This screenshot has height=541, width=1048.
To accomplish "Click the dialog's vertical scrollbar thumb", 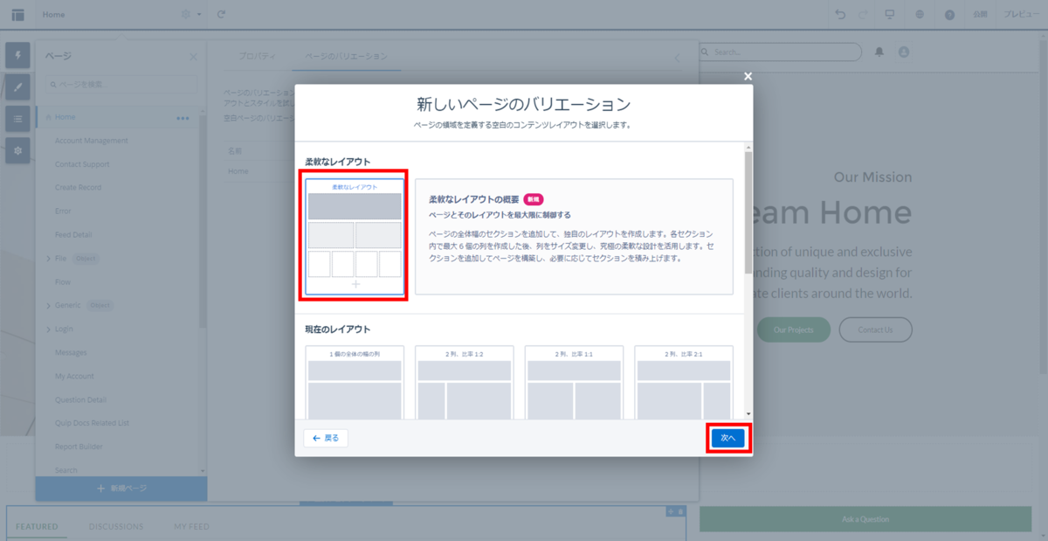I will [x=748, y=212].
